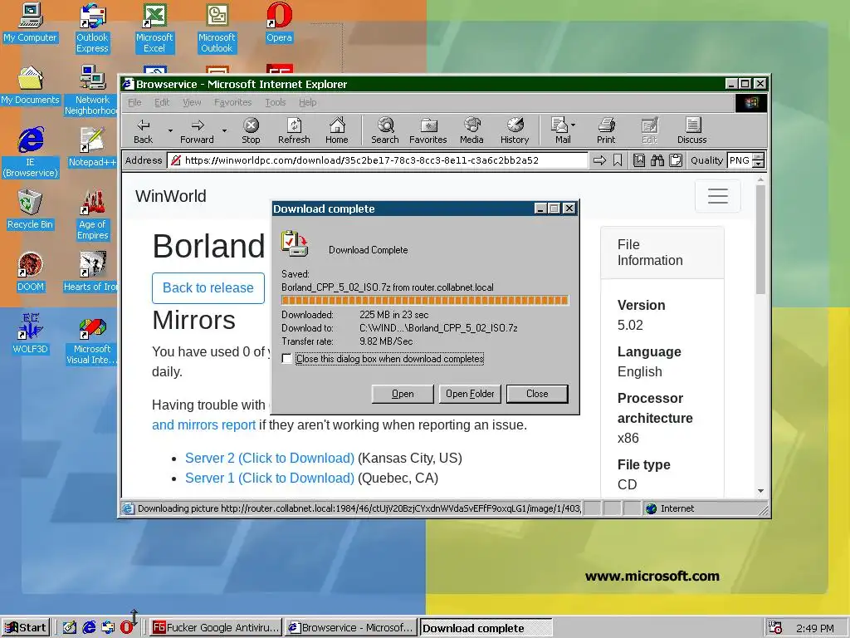
Task: Stop page loading with Stop button
Action: point(251,130)
